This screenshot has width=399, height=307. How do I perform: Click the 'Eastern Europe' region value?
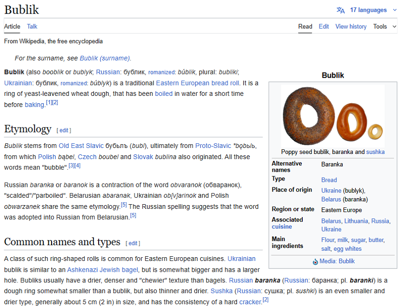click(341, 210)
